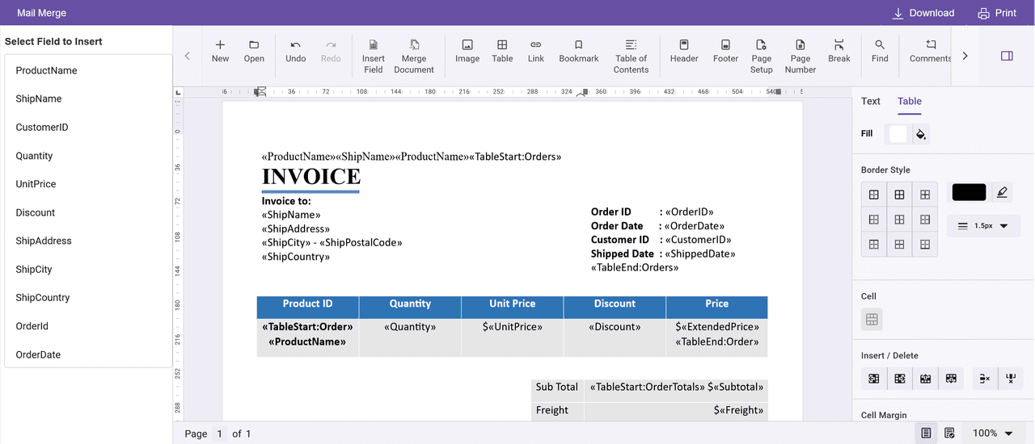Open the 100% zoom dropdown
The height and width of the screenshot is (444, 1035).
point(993,433)
